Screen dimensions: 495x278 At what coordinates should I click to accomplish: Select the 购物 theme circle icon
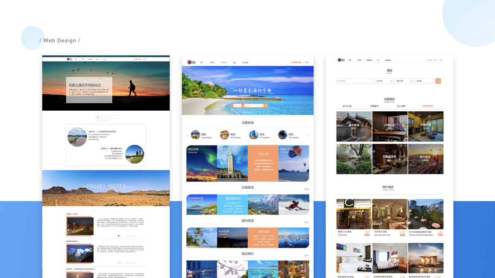coord(253,134)
